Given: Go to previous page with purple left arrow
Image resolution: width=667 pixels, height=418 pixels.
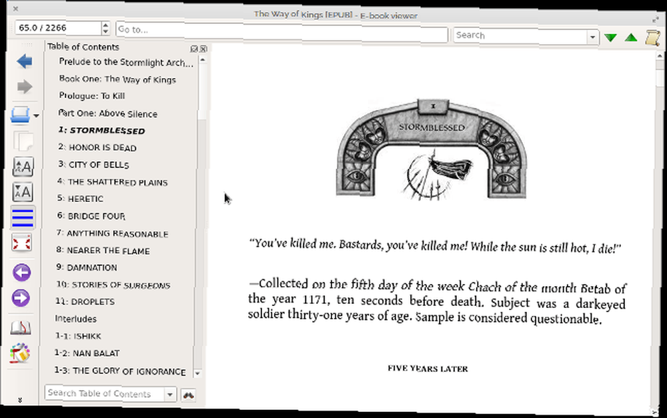Looking at the screenshot, I should (21, 273).
